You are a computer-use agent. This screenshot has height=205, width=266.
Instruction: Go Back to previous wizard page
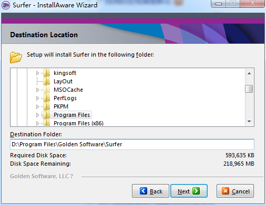[150, 191]
